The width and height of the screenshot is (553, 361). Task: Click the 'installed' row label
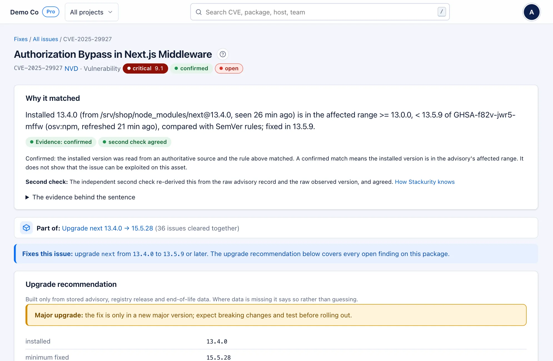pyautogui.click(x=38, y=342)
